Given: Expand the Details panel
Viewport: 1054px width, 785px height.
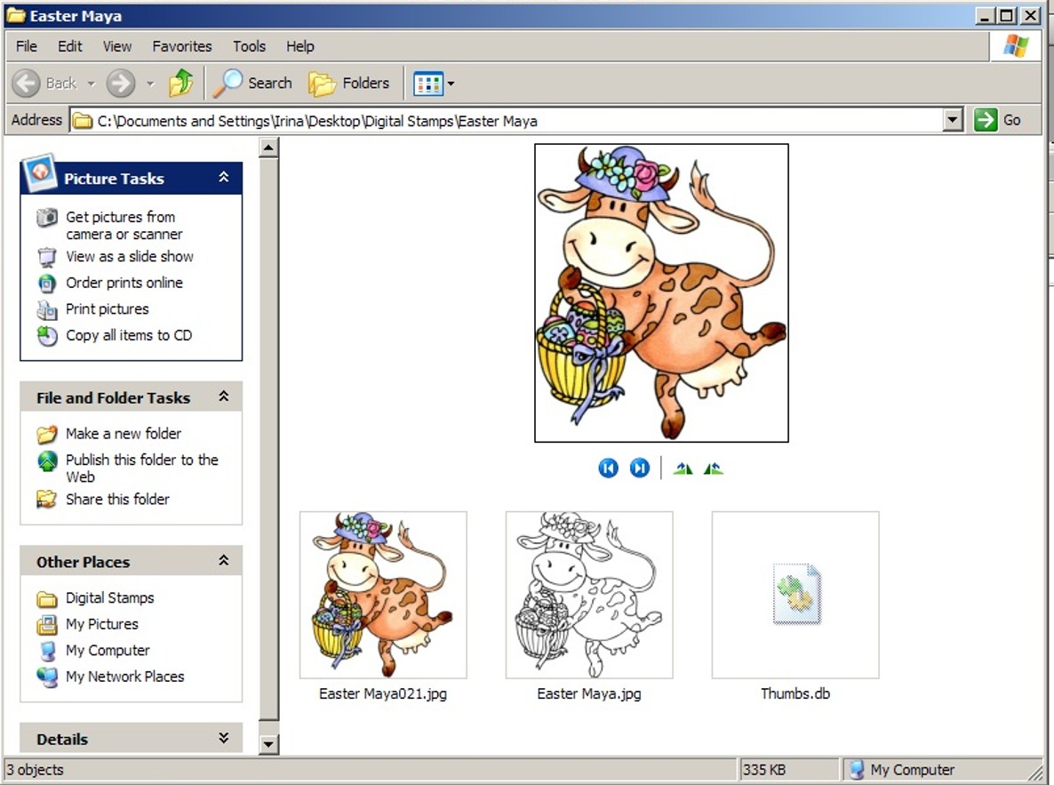Looking at the screenshot, I should [x=224, y=738].
